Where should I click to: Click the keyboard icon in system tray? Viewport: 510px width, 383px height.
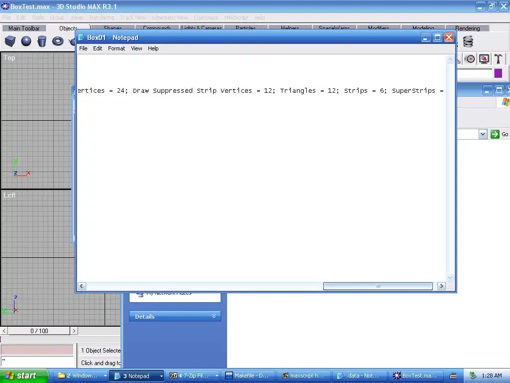tap(453, 376)
